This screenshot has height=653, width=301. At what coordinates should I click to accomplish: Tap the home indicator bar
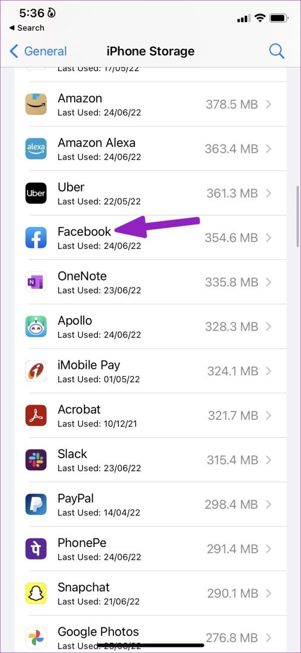pyautogui.click(x=150, y=645)
